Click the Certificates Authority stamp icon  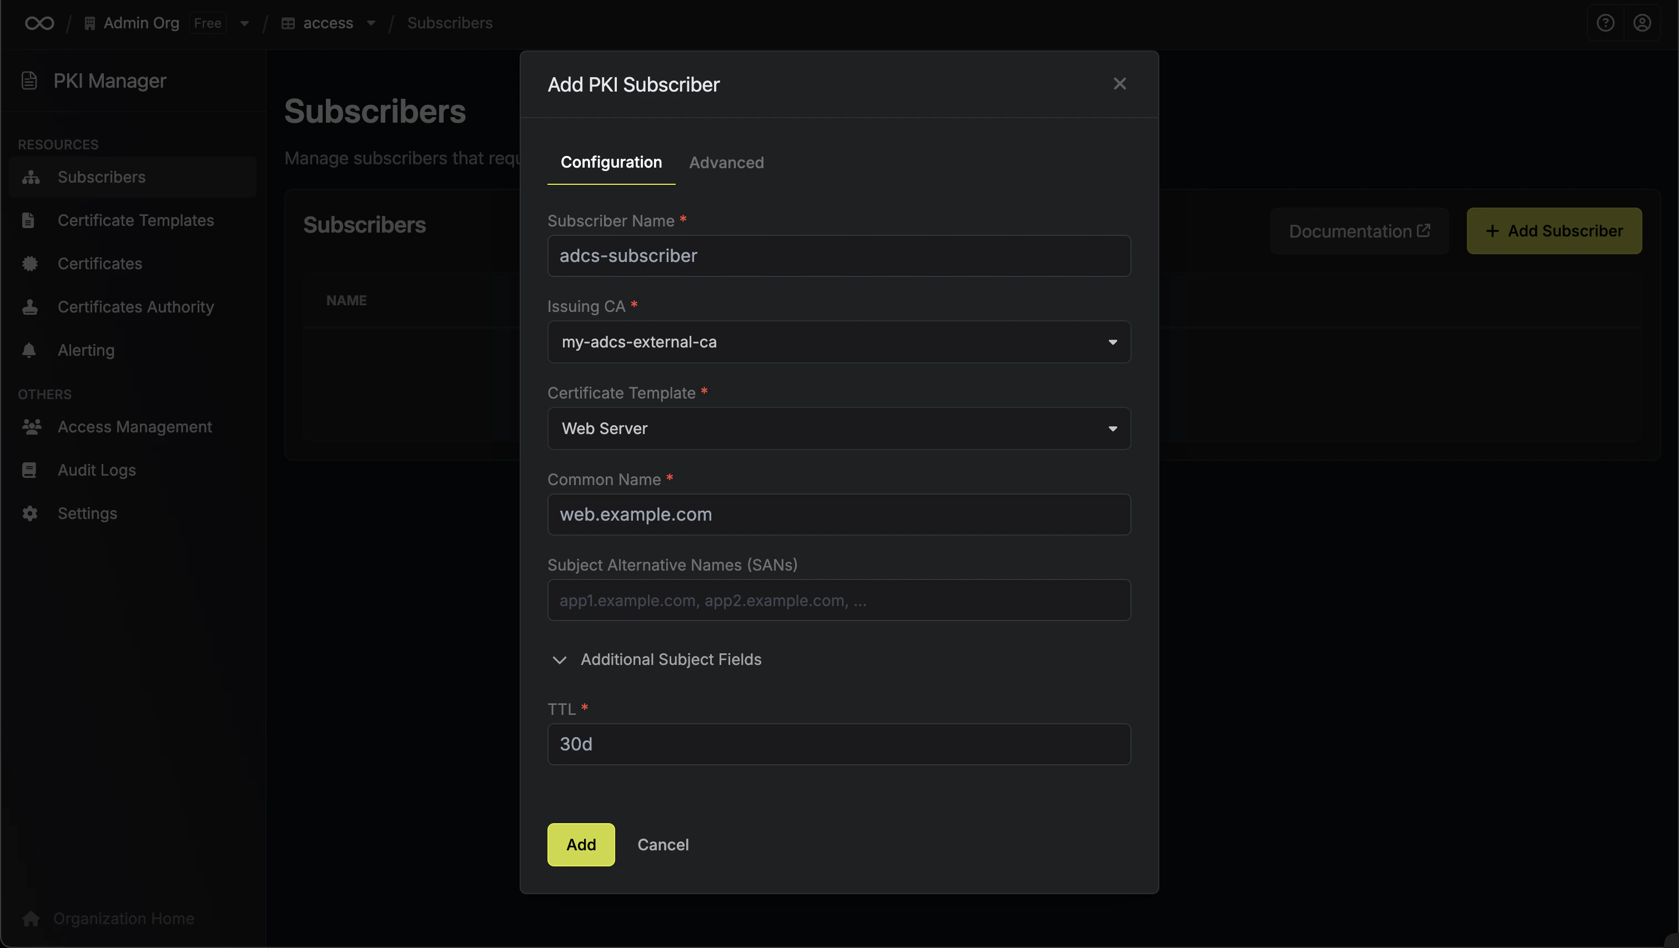pyautogui.click(x=29, y=307)
